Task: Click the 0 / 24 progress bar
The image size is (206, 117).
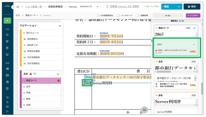Action: click(168, 15)
